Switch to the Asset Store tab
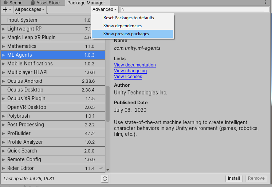Image resolution: width=272 pixels, height=187 pixels. (45, 3)
